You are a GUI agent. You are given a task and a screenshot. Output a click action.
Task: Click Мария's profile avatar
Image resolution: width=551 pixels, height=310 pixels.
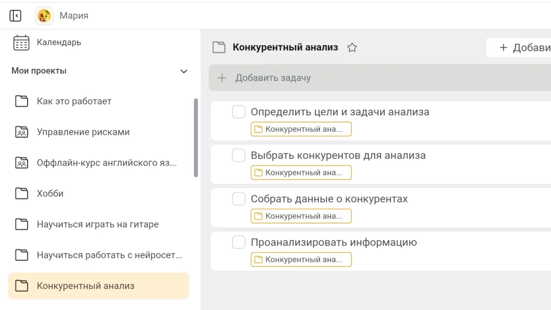point(44,16)
